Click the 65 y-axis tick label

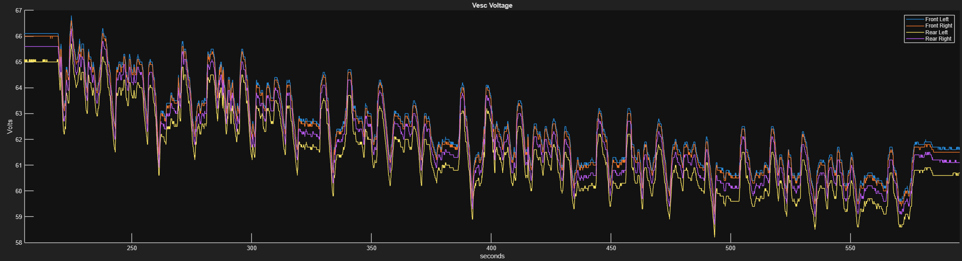pos(19,62)
